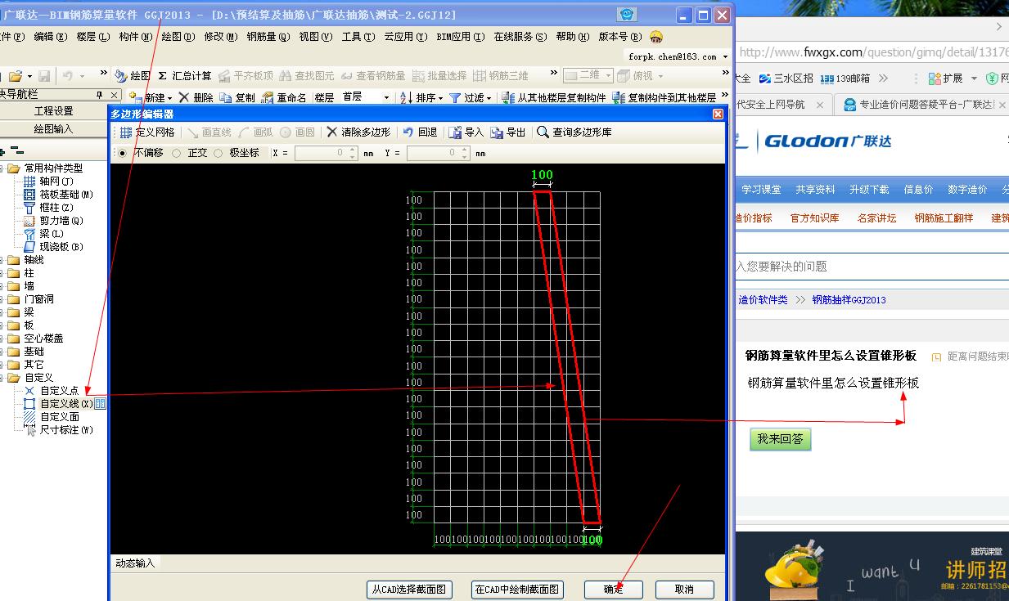
Task: Click the browser address bar URL
Action: pyautogui.click(x=872, y=52)
